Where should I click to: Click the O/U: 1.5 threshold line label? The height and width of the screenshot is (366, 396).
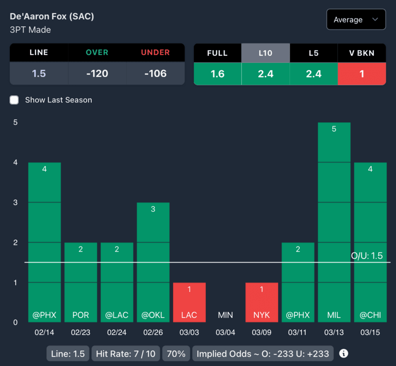click(367, 256)
